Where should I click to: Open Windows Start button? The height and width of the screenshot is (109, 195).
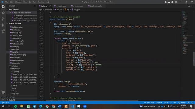point(3,106)
